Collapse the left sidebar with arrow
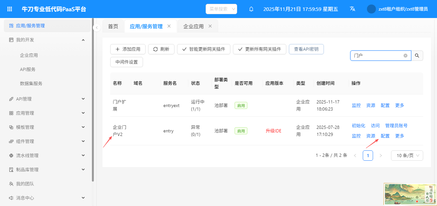437x206 pixels. (x=97, y=28)
